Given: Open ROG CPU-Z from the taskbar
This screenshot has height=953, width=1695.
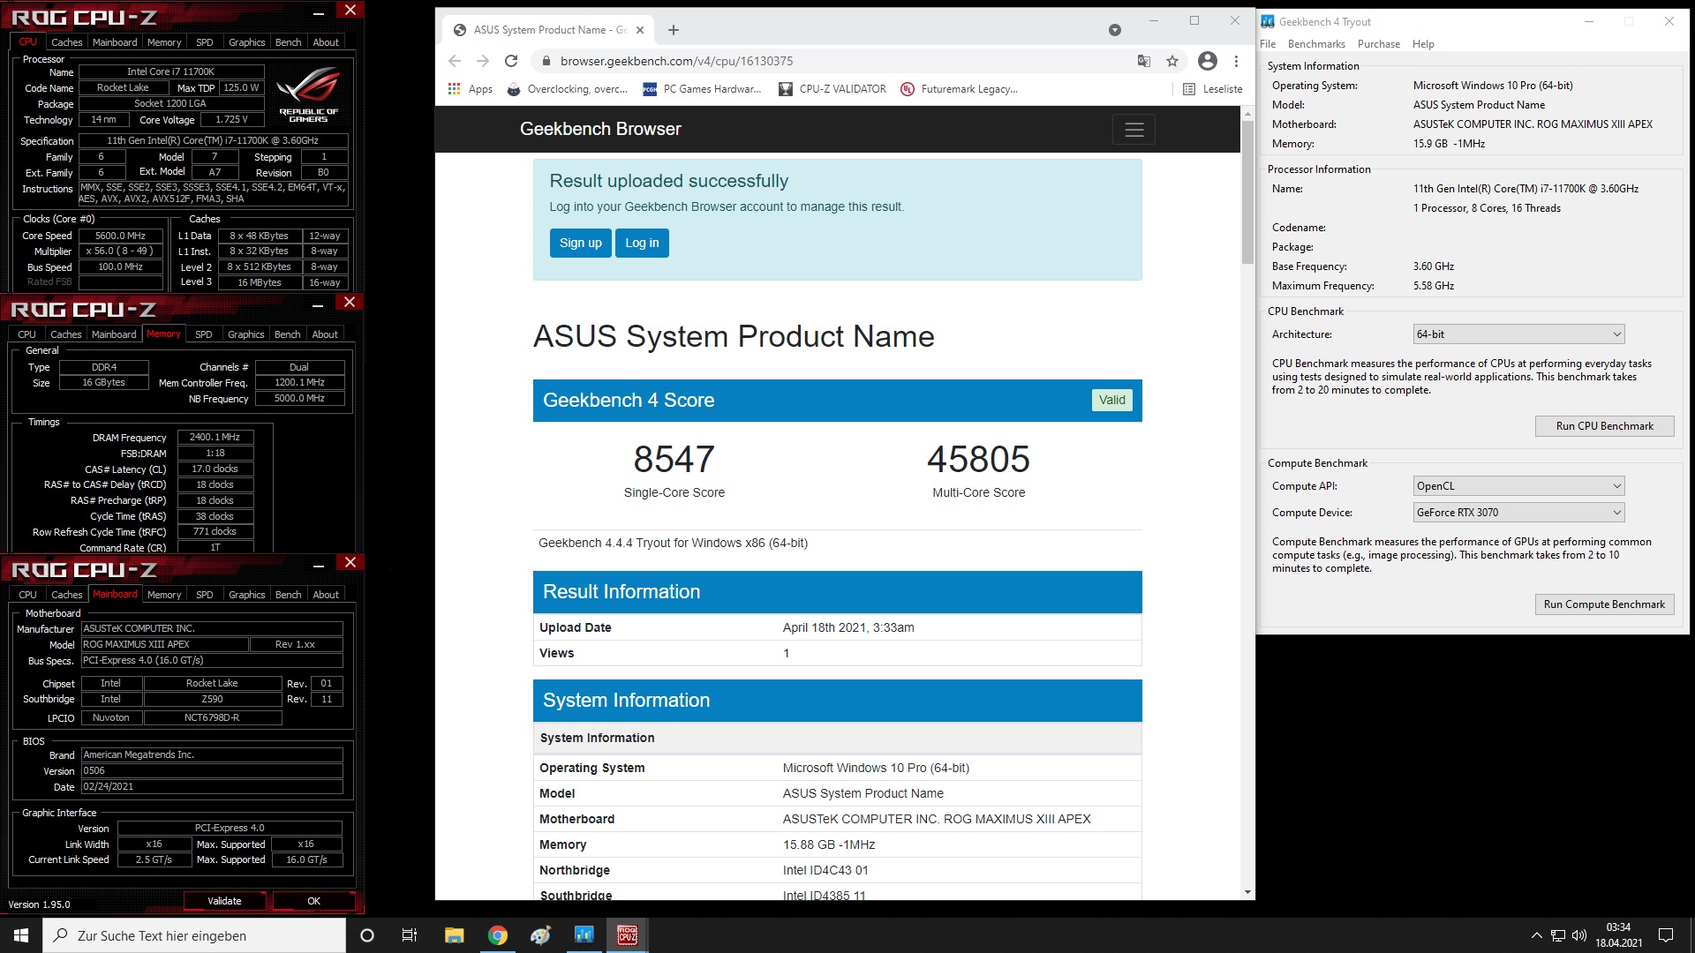Looking at the screenshot, I should (x=628, y=935).
